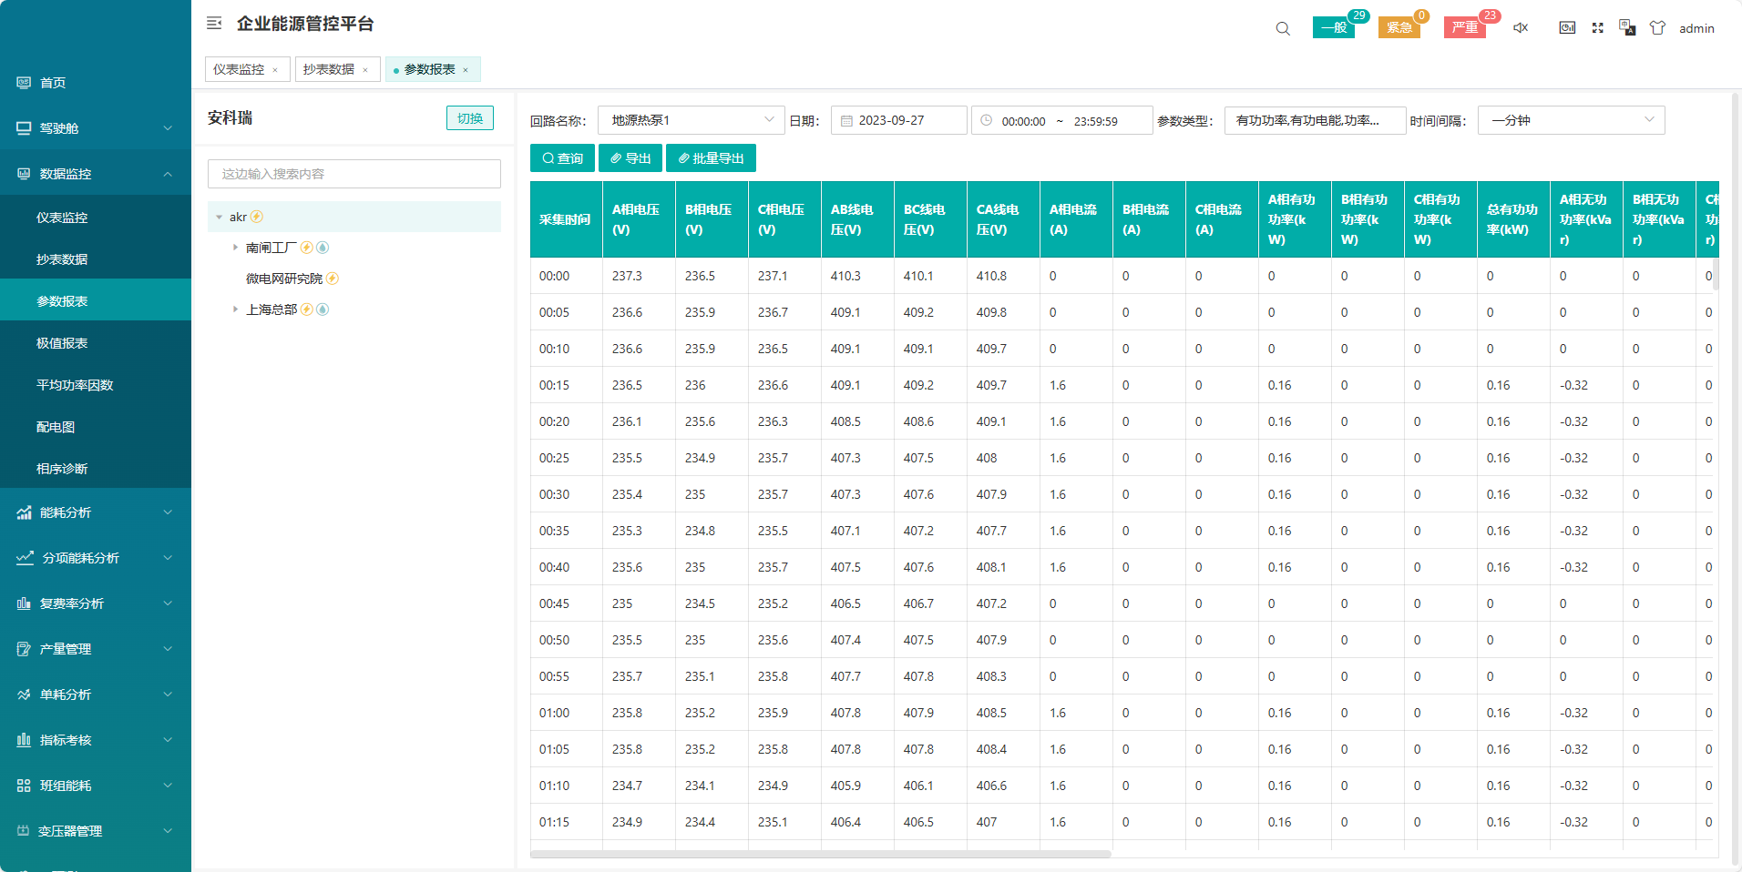Click the electricity icon beside 上海总部
The width and height of the screenshot is (1742, 872).
coord(307,309)
